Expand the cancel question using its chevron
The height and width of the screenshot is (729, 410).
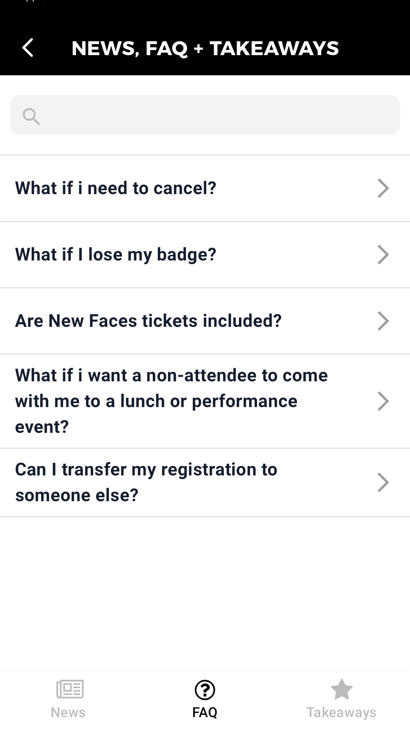(383, 188)
